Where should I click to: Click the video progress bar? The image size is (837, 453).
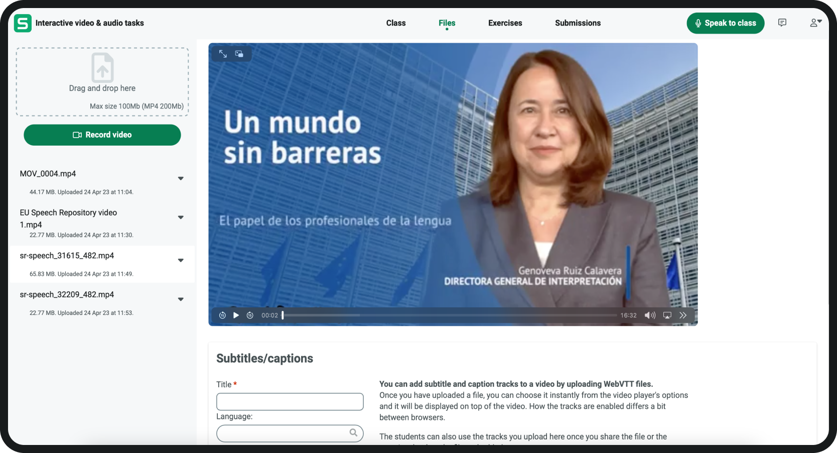(x=450, y=315)
